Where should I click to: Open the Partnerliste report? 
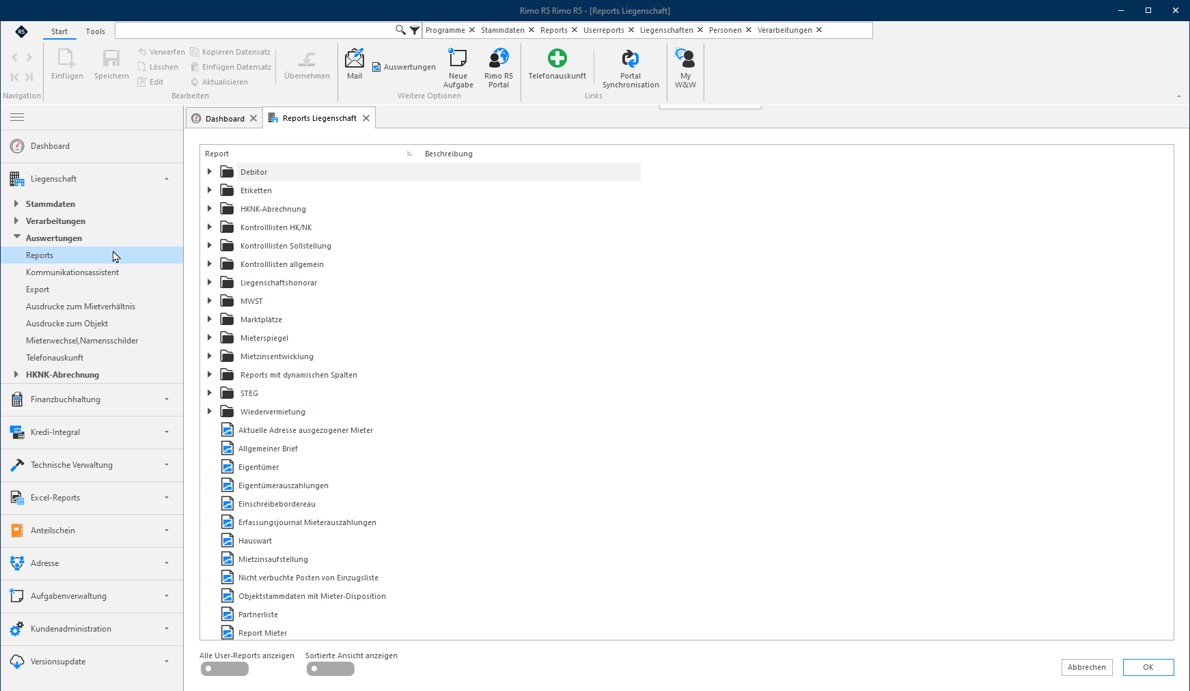tap(258, 615)
